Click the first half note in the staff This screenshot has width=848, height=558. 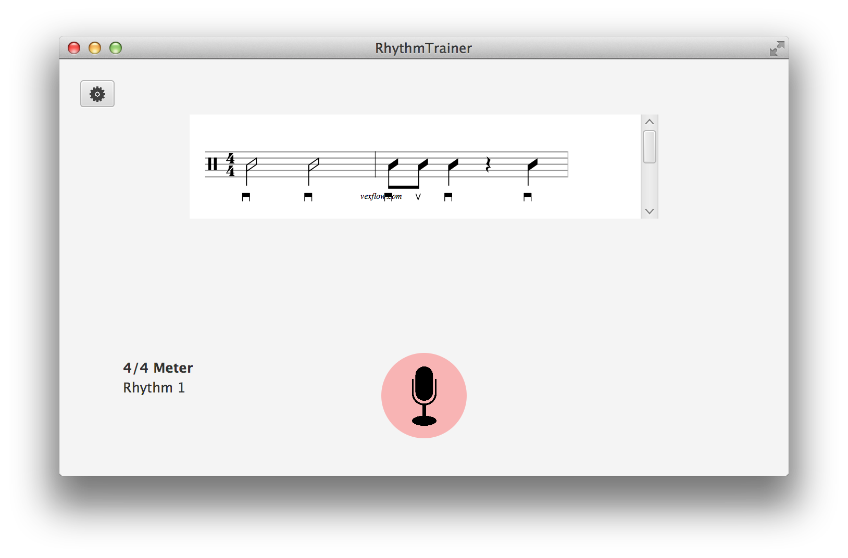point(251,171)
